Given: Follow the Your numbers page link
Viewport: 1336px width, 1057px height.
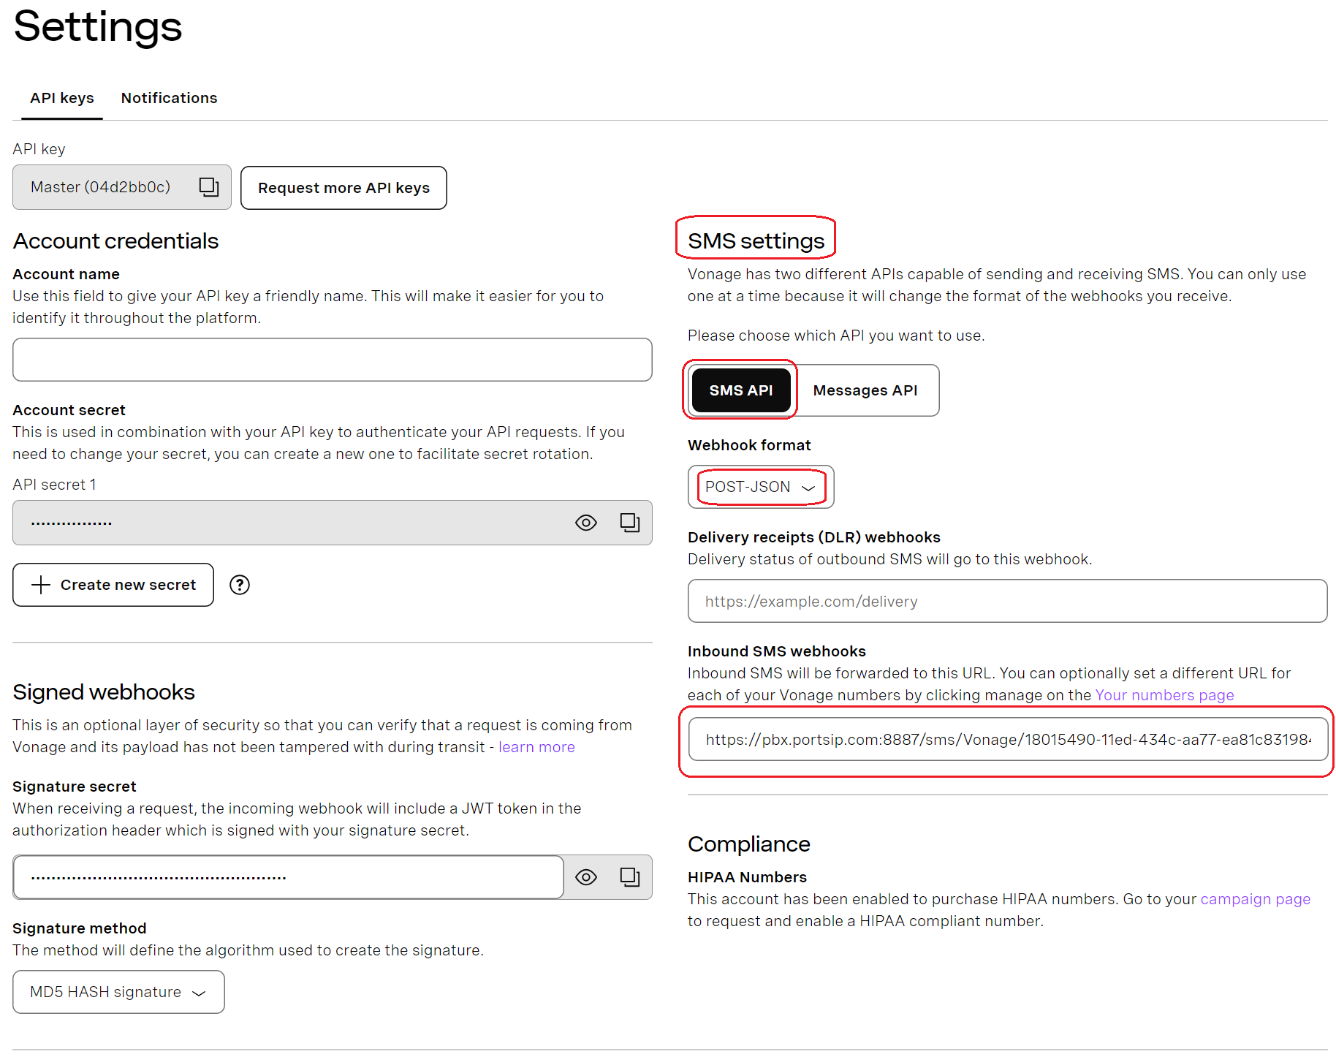Looking at the screenshot, I should point(1164,695).
